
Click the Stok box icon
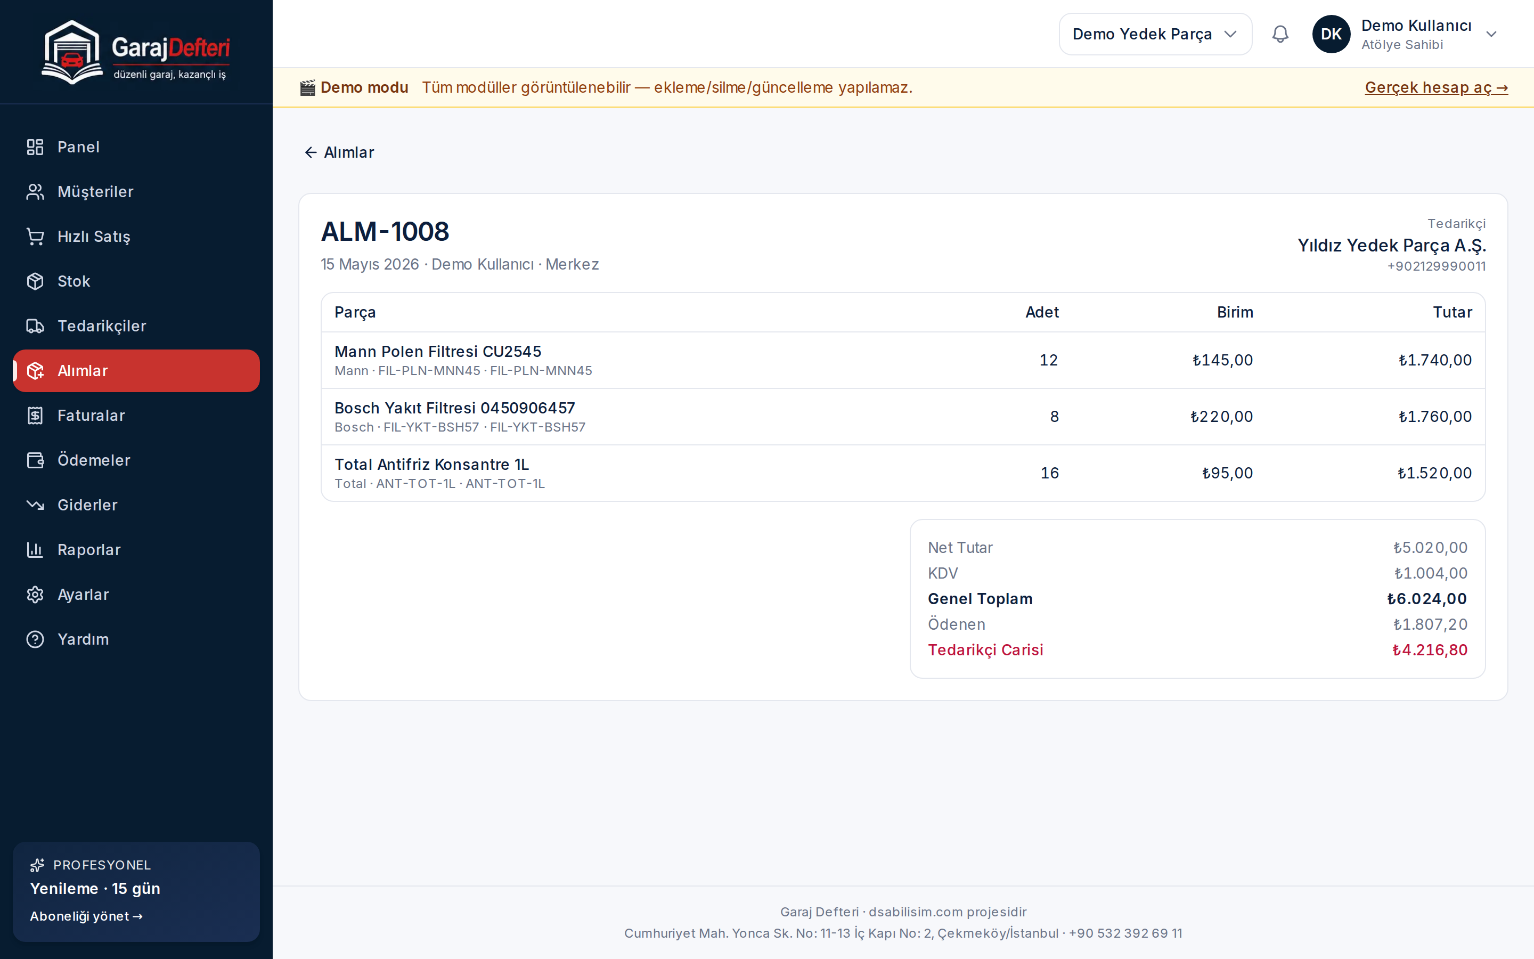[x=35, y=281]
